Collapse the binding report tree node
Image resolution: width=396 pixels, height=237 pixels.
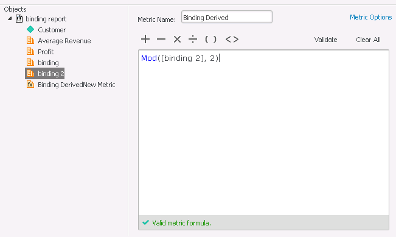[10, 18]
